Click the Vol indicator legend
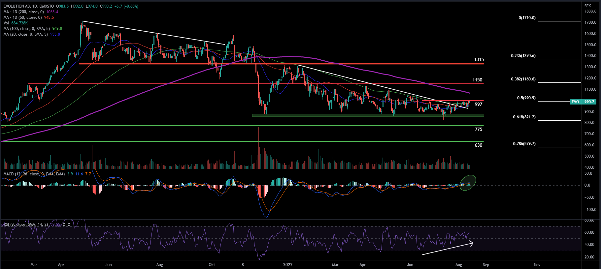This screenshot has height=269, width=601. 6,23
